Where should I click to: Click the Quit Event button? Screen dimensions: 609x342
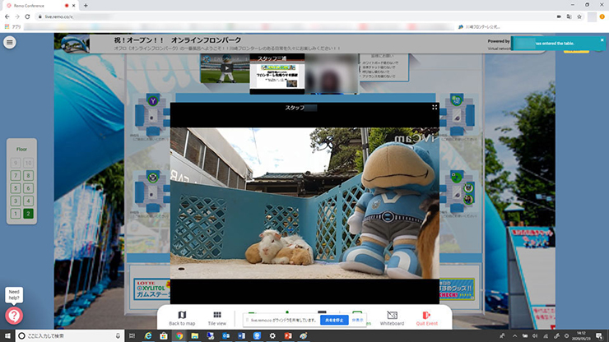pyautogui.click(x=426, y=318)
